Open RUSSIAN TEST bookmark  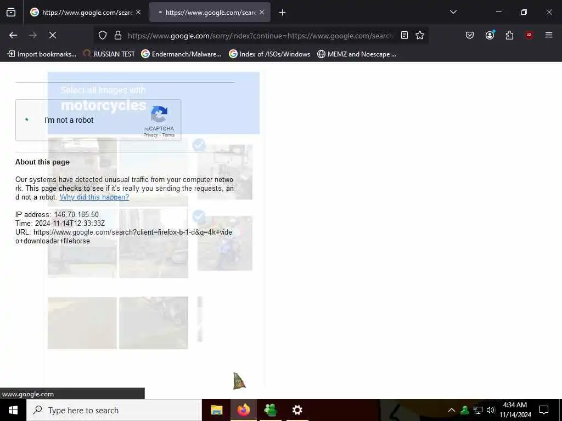[109, 54]
